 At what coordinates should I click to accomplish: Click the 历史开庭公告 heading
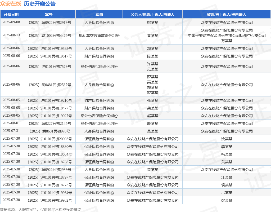(40, 4)
